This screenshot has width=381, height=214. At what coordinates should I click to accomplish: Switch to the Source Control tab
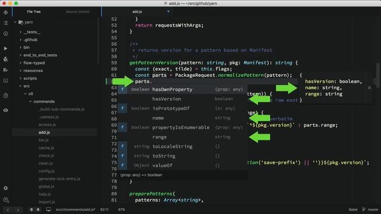click(78, 12)
